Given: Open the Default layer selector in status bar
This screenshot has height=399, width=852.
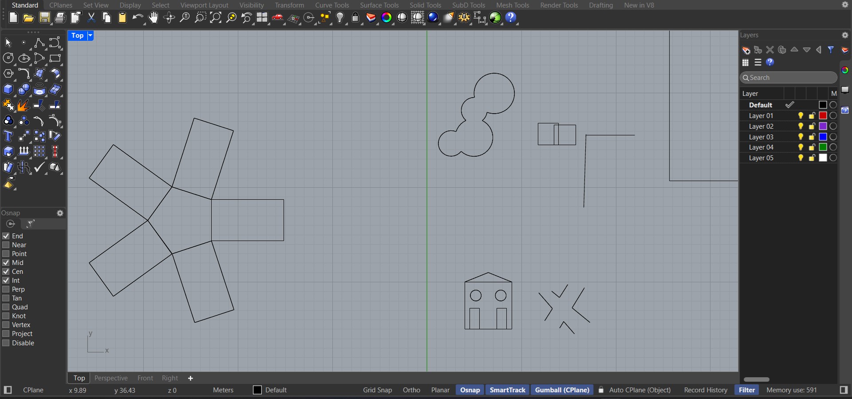Looking at the screenshot, I should (x=270, y=390).
